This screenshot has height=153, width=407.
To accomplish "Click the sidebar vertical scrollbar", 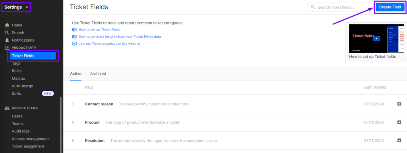I will click(61, 124).
